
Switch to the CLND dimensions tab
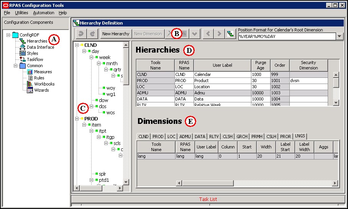coord(143,137)
